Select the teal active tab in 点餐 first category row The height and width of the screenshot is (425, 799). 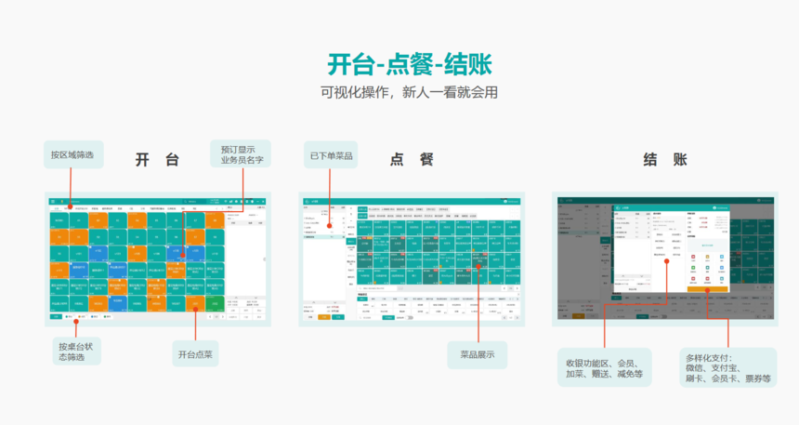[363, 209]
